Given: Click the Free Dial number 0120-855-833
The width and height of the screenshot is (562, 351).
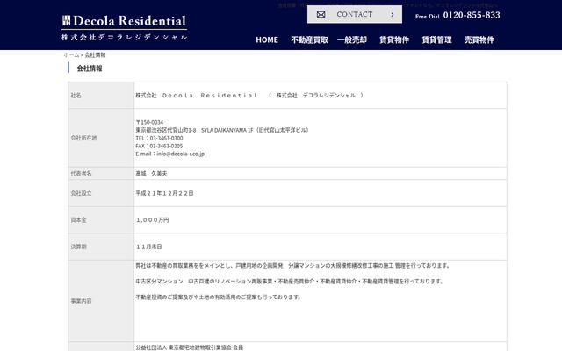Looking at the screenshot, I should click(472, 15).
